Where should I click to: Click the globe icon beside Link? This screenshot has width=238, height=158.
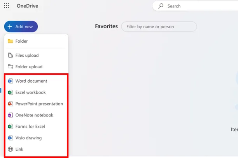click(x=10, y=149)
